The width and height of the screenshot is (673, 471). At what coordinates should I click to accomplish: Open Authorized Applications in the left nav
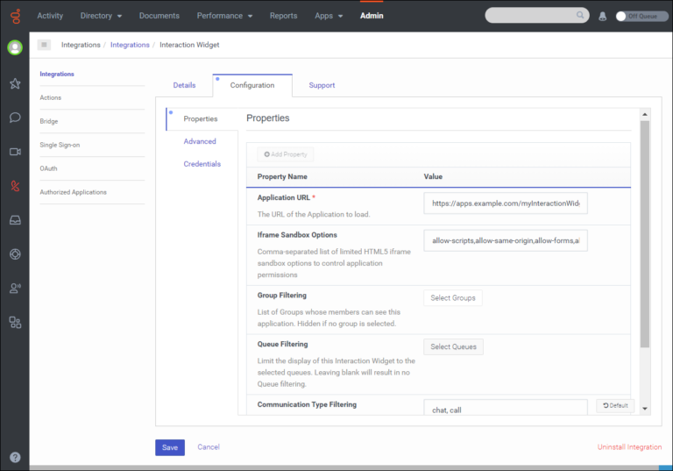click(x=73, y=192)
